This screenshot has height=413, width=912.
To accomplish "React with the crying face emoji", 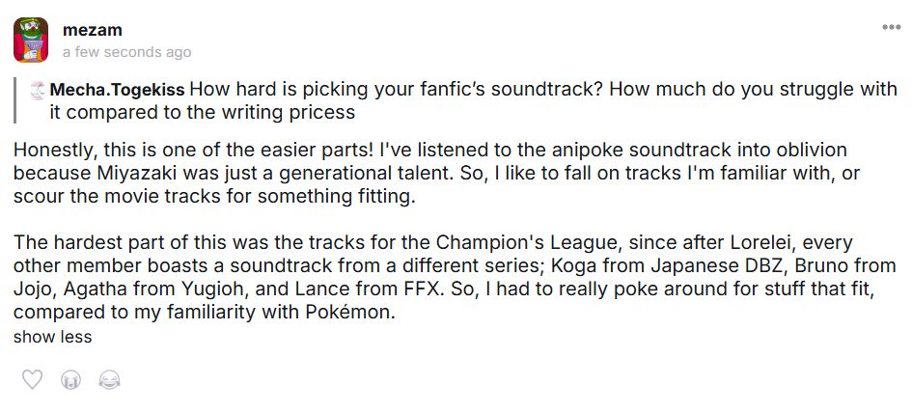I will 70,379.
